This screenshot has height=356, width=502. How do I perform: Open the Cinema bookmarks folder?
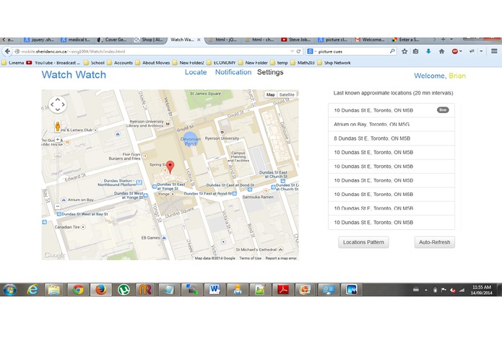coord(13,63)
